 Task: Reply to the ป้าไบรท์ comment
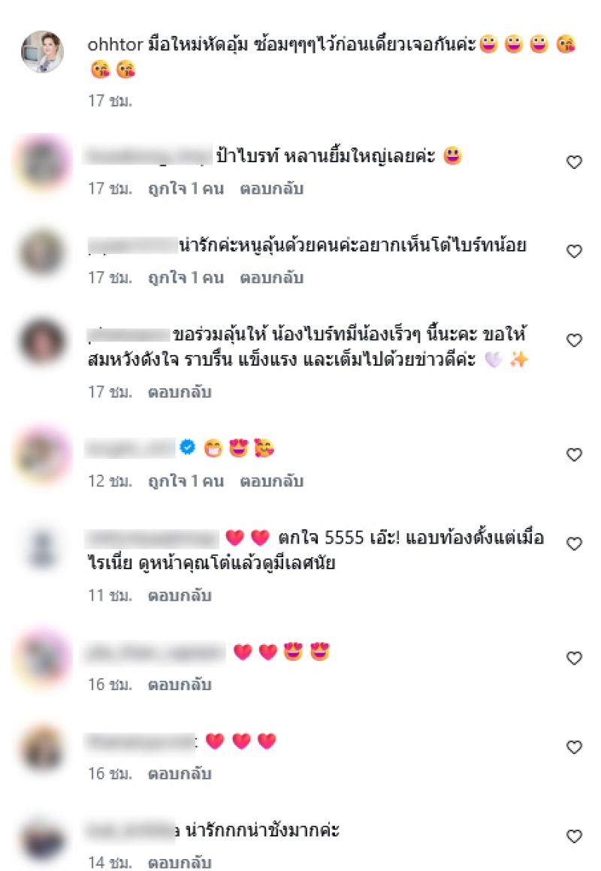click(x=271, y=189)
